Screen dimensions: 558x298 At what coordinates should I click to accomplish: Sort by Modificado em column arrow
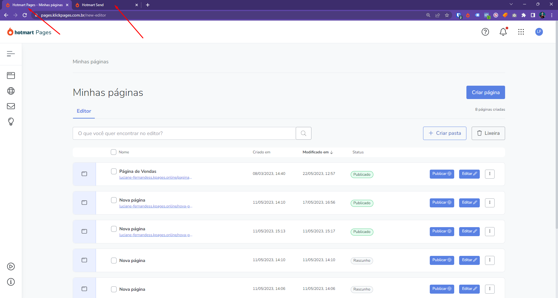[331, 152]
